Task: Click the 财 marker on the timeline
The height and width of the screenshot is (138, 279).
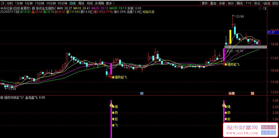Action: [x=142, y=93]
